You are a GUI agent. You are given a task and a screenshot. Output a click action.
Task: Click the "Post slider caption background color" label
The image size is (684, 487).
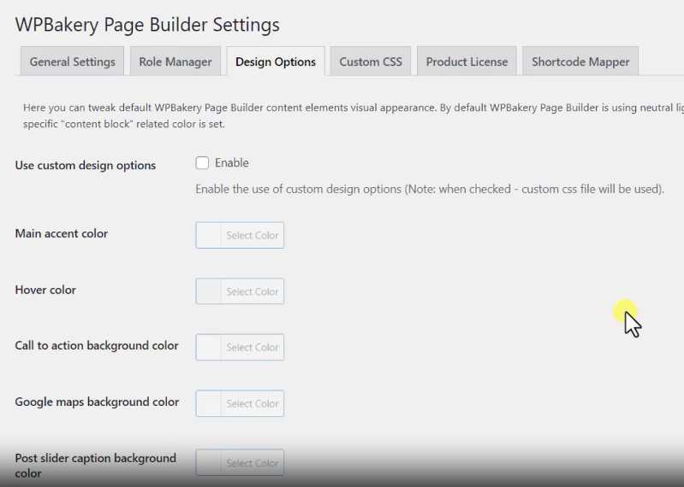click(96, 466)
